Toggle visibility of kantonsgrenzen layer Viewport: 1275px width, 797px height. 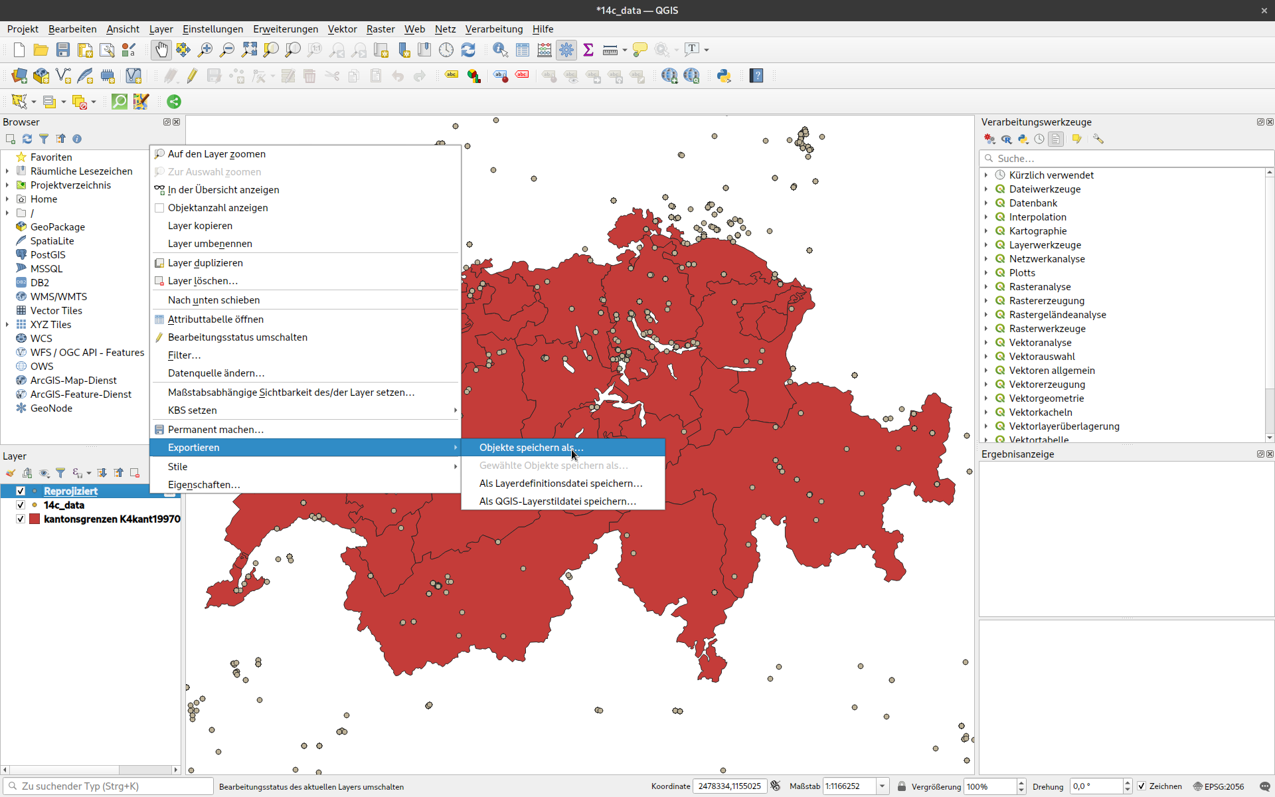tap(21, 519)
